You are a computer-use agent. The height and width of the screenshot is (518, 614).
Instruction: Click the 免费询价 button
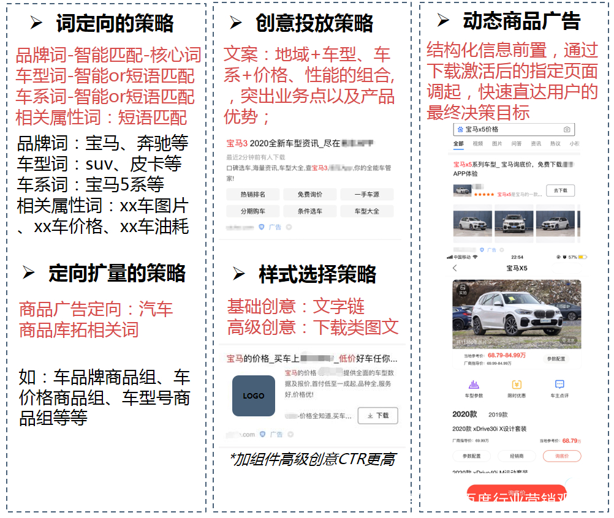309,195
